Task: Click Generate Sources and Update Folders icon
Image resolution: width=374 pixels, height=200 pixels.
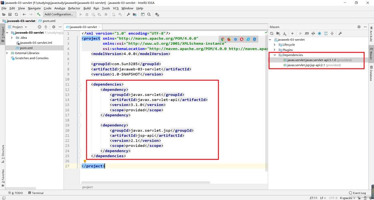Action: pyautogui.click(x=278, y=33)
